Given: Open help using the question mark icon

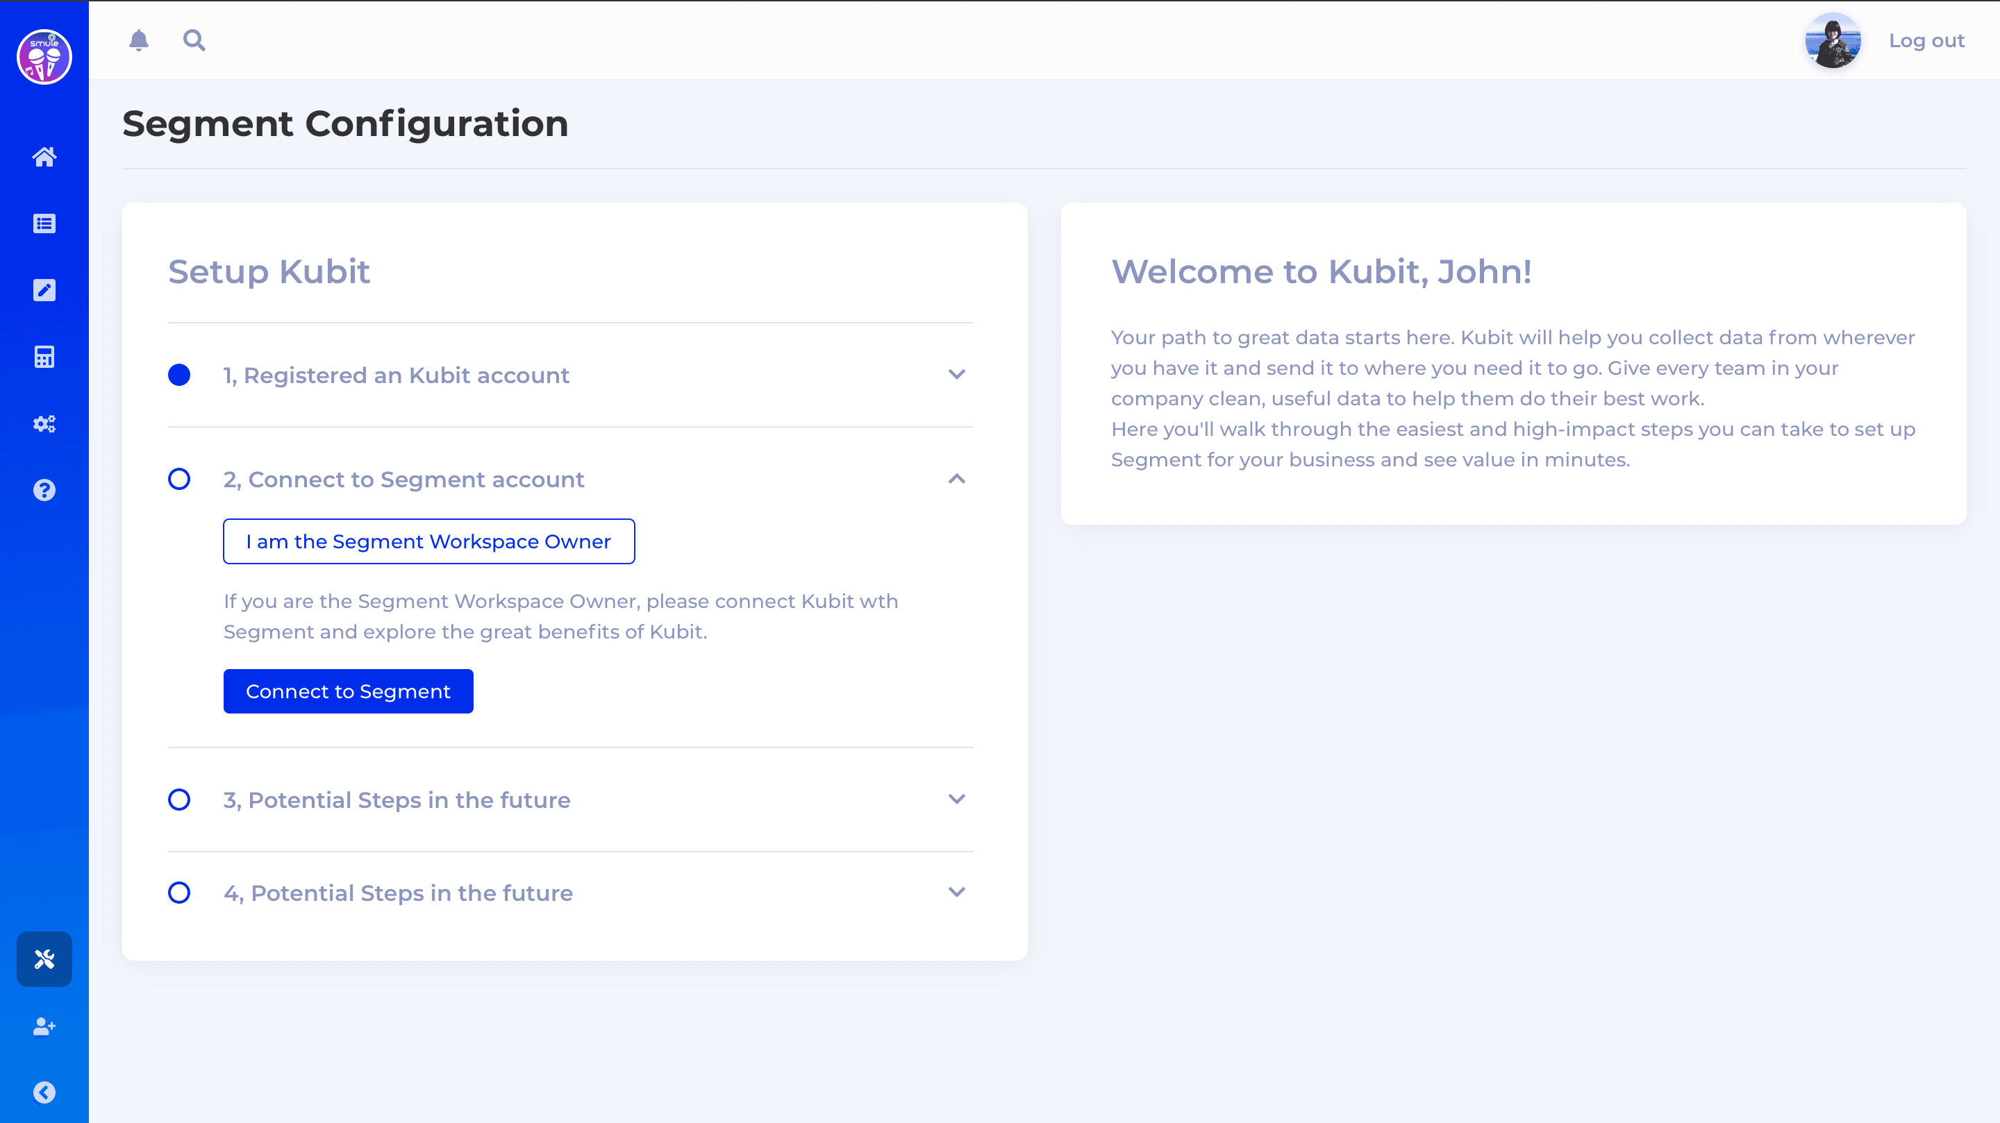Looking at the screenshot, I should tap(44, 490).
